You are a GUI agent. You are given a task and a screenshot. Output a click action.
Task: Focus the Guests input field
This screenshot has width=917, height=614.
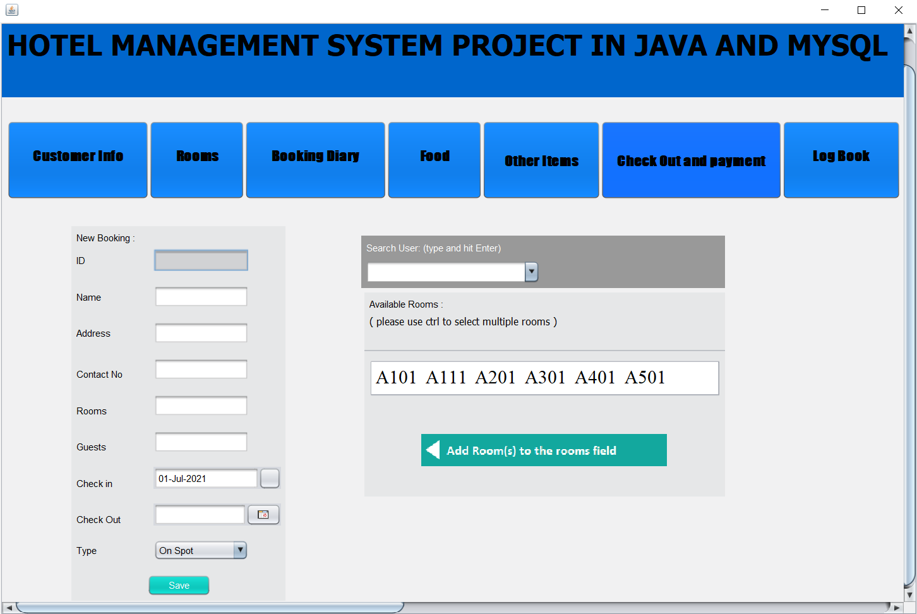click(x=201, y=442)
